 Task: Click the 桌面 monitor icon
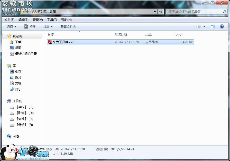(12, 48)
